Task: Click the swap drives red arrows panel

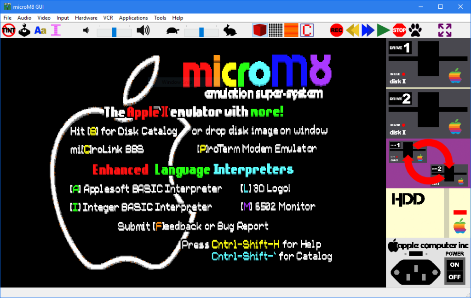Action: click(x=428, y=164)
